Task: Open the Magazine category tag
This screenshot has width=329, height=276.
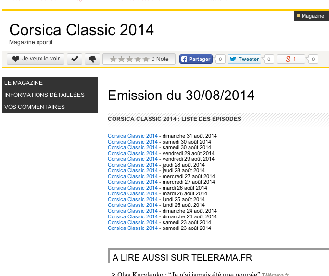Action: [312, 16]
